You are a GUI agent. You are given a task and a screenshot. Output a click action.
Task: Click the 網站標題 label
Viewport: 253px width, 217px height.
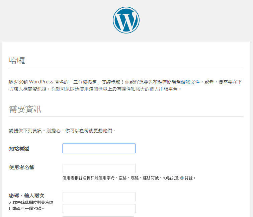[x=19, y=149]
